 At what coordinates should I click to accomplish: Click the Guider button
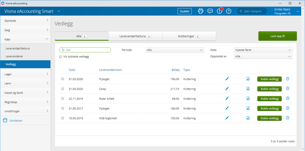pyautogui.click(x=185, y=11)
